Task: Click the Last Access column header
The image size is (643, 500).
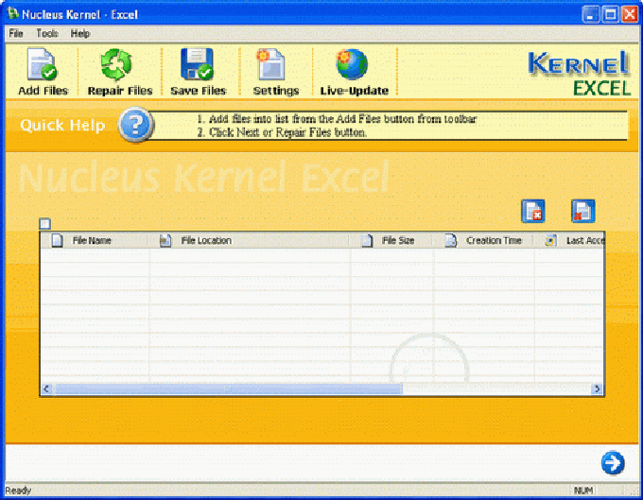Action: 569,241
